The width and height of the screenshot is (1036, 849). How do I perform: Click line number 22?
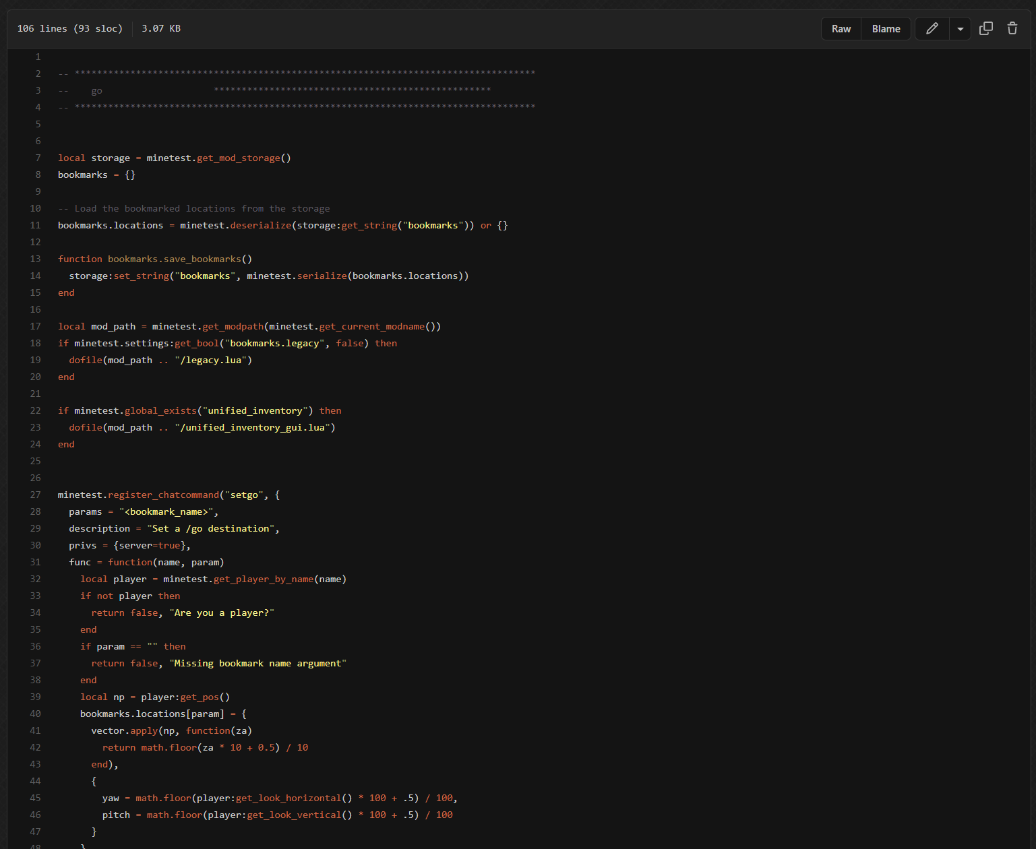(x=36, y=410)
